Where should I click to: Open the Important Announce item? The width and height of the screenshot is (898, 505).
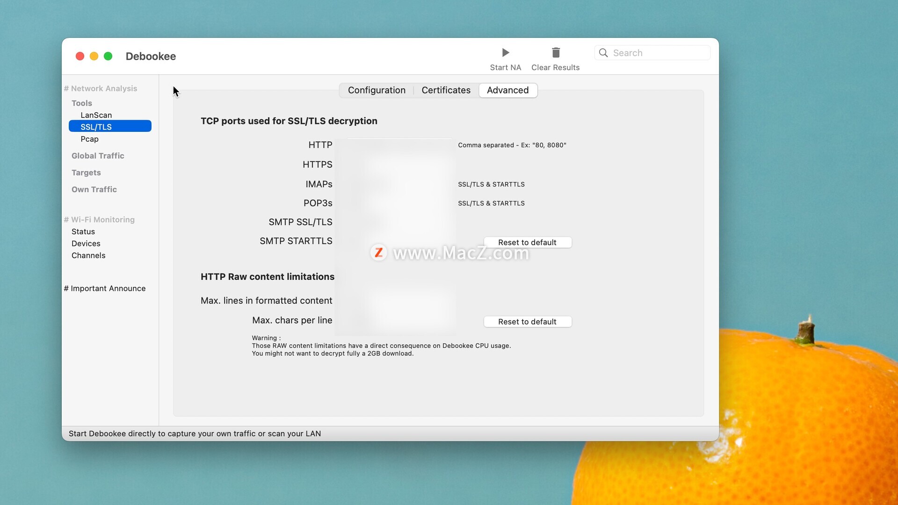105,289
